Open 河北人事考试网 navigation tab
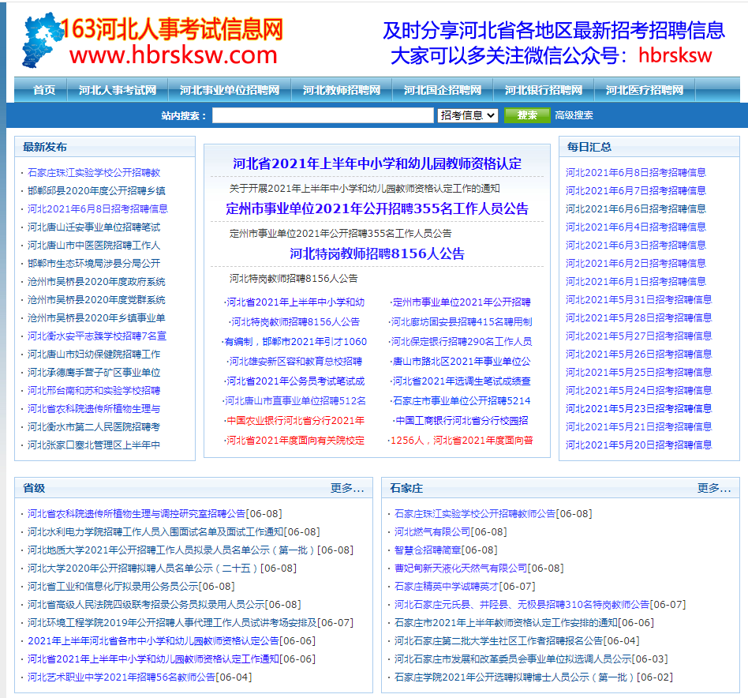The height and width of the screenshot is (698, 748). (x=118, y=90)
